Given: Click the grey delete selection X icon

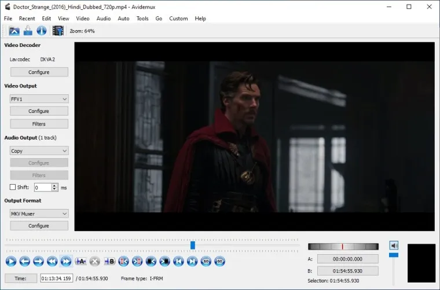Looking at the screenshot, I should tap(95, 262).
